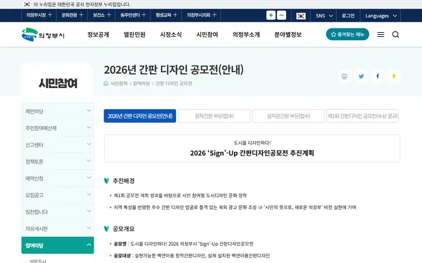Image resolution: width=422 pixels, height=263 pixels.
Task: Open 시민참여 main menu
Action: 207,35
